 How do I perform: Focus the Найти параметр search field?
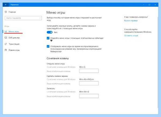tap(23, 18)
